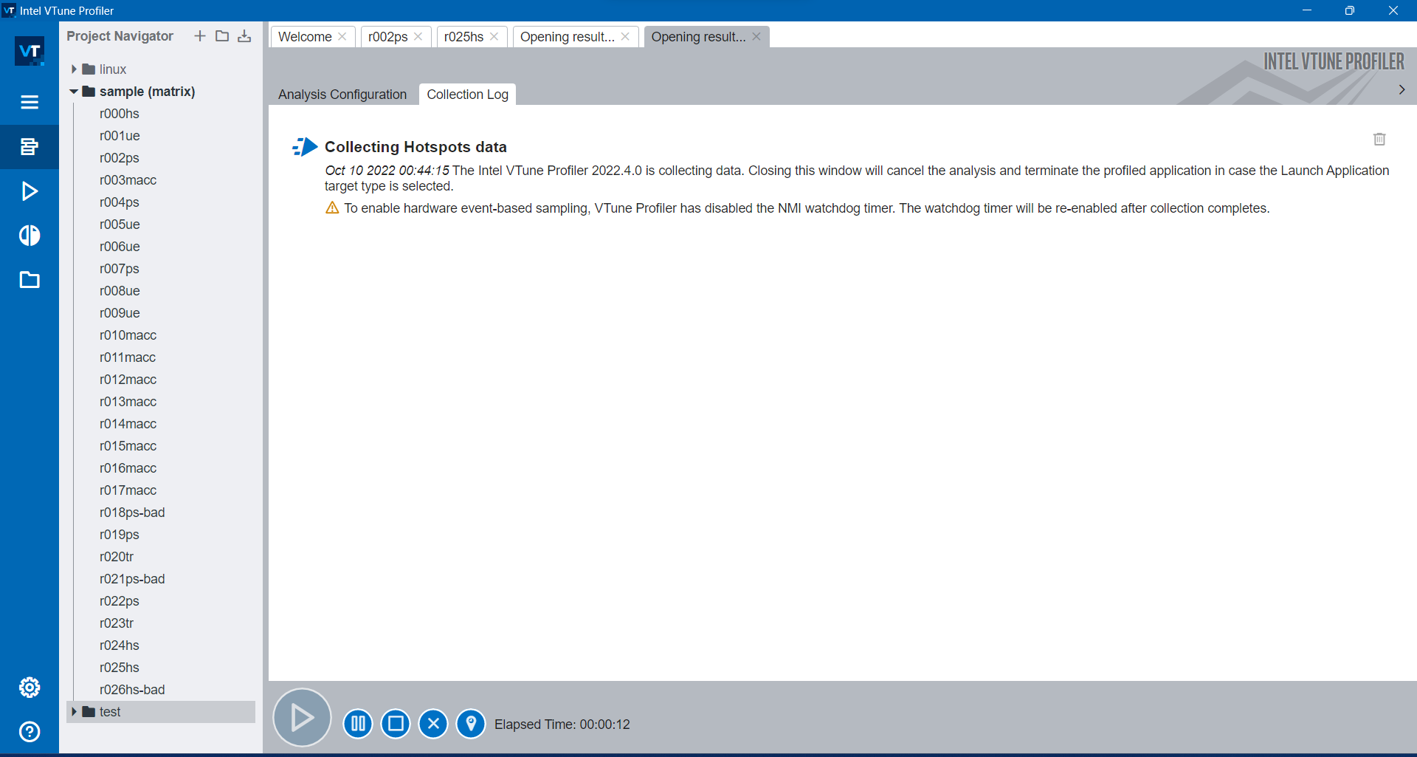Viewport: 1417px width, 757px height.
Task: Switch to the first Opening result tab
Action: point(567,37)
